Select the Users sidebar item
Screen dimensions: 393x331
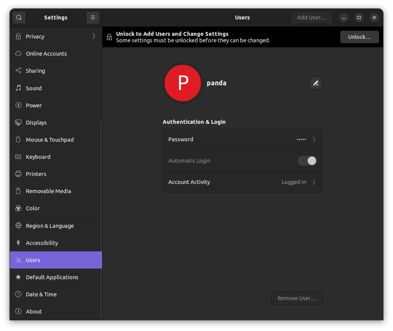(x=56, y=260)
